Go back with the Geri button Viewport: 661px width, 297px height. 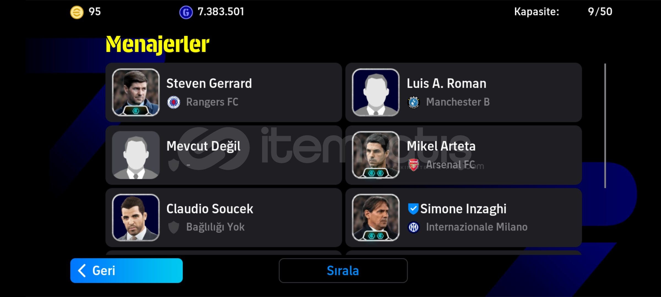point(126,271)
